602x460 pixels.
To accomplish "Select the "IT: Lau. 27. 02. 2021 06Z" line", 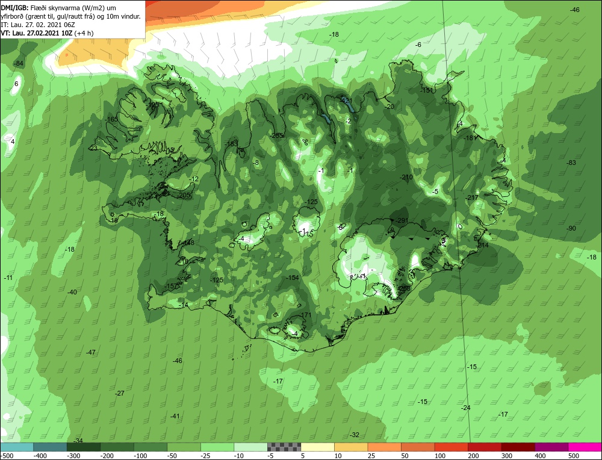I will [37, 25].
